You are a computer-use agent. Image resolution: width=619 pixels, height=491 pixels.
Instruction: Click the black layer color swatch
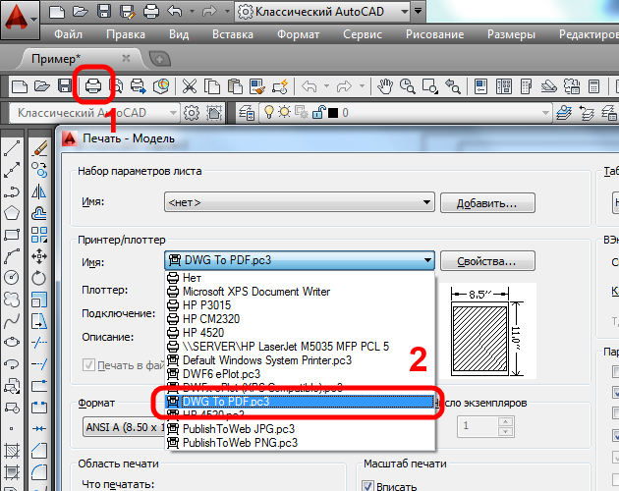[333, 113]
